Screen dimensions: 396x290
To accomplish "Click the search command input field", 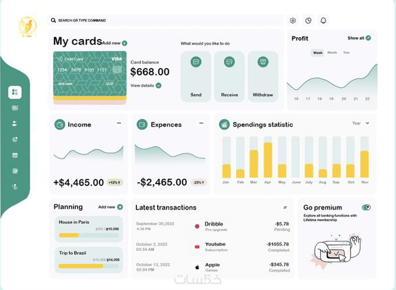I will (166, 20).
